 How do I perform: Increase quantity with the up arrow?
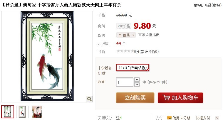tap(137, 80)
